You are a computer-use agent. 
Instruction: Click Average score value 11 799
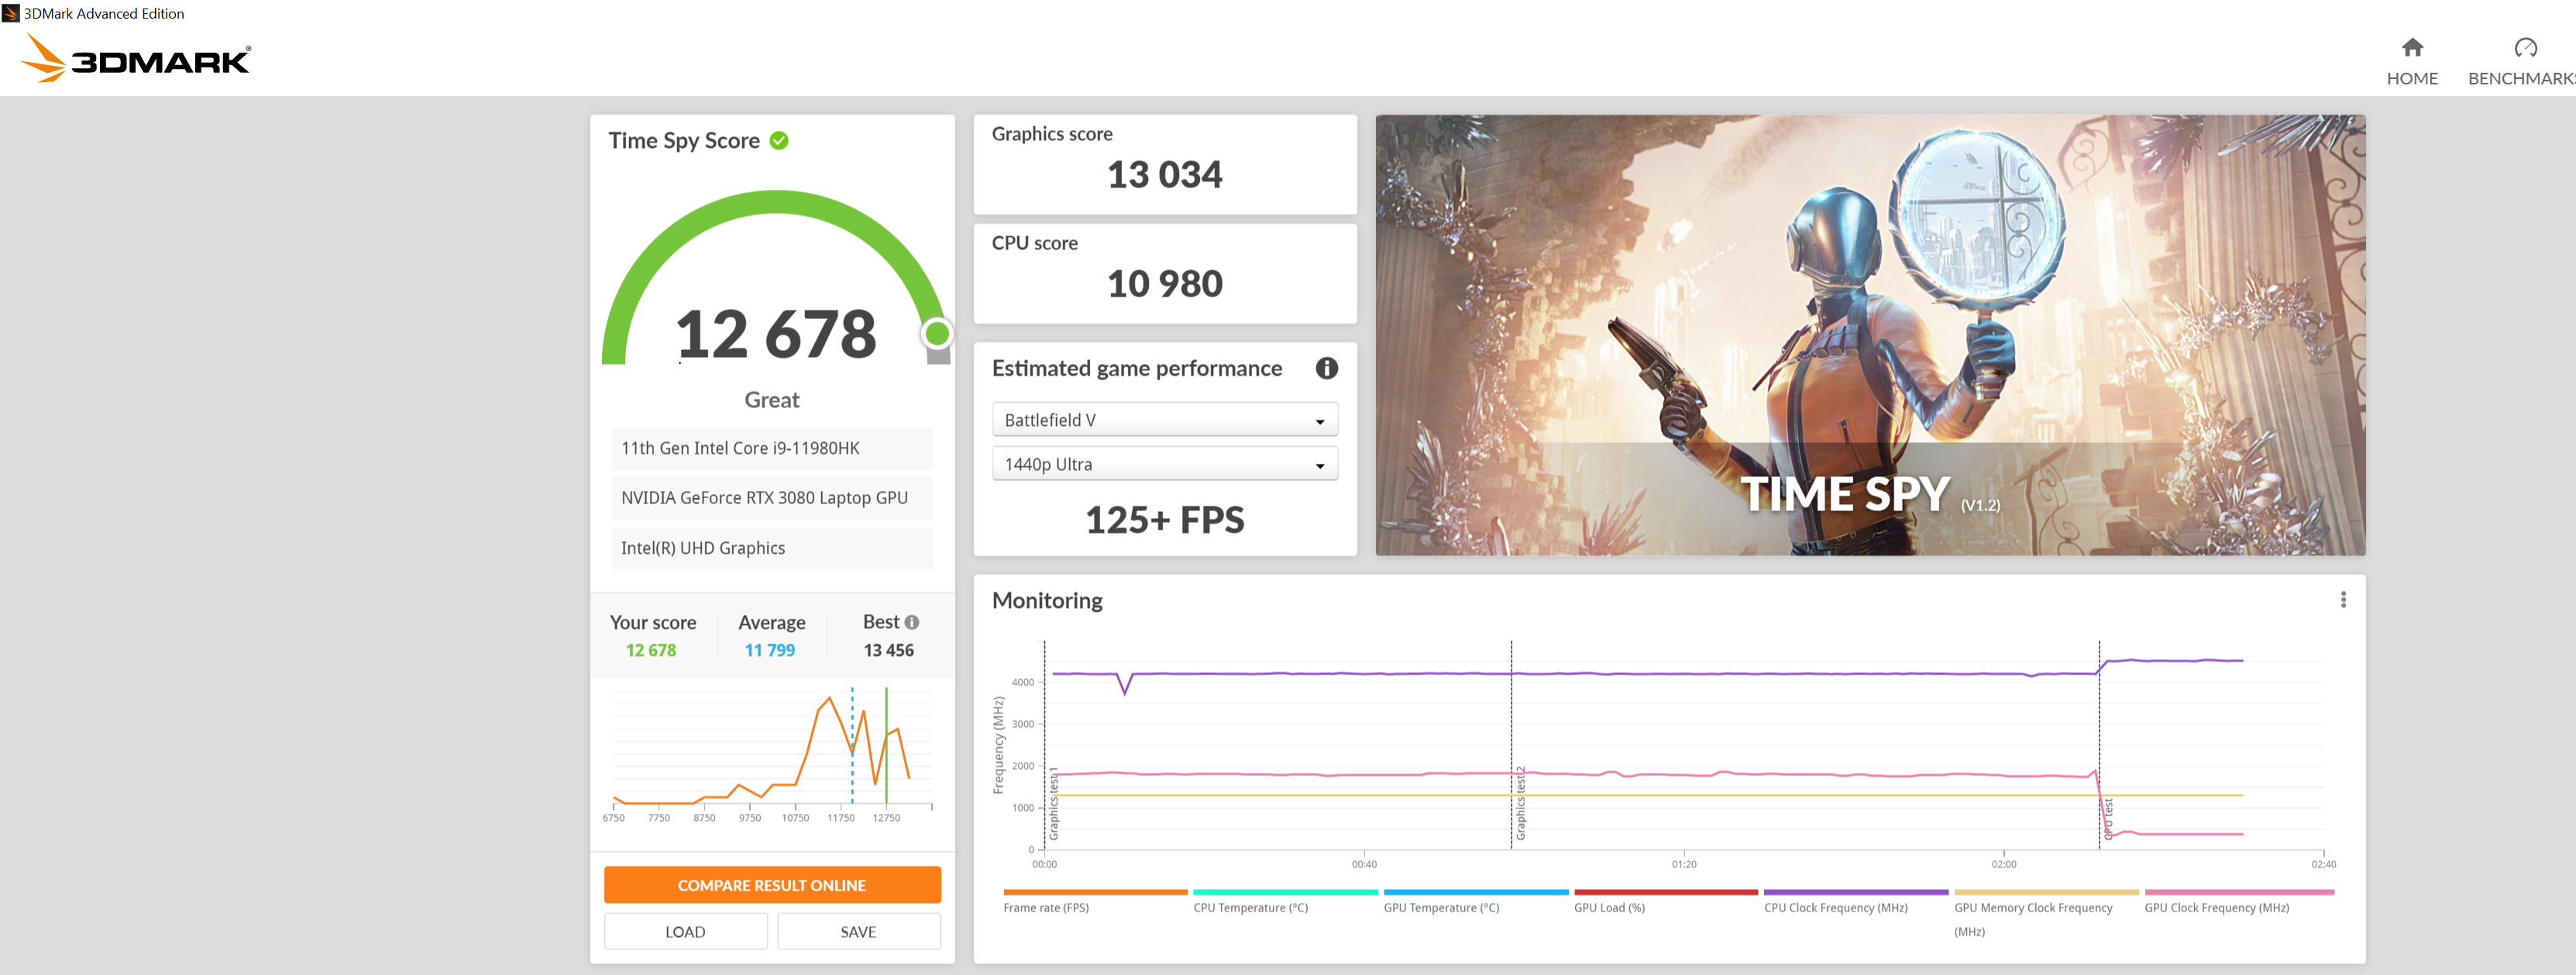770,650
